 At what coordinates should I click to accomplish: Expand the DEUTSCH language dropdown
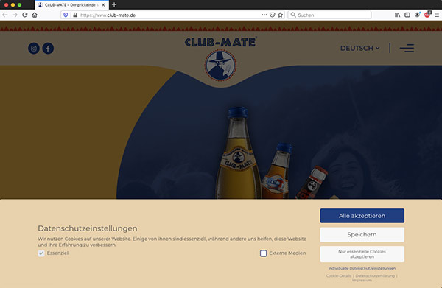(x=360, y=48)
